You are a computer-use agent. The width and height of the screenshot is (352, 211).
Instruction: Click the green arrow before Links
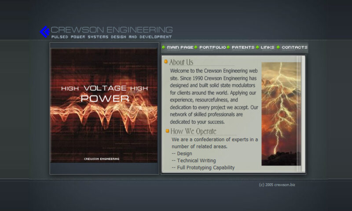tap(257, 47)
